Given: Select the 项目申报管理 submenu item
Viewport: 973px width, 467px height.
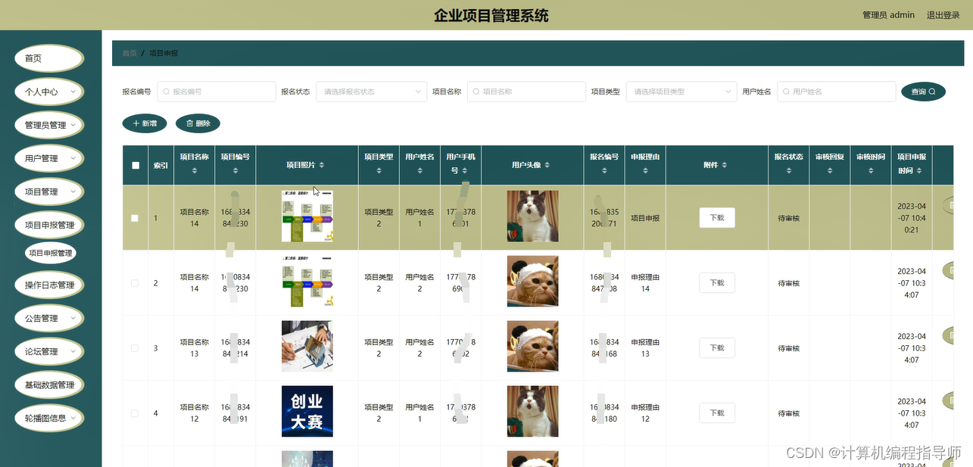Looking at the screenshot, I should click(50, 253).
